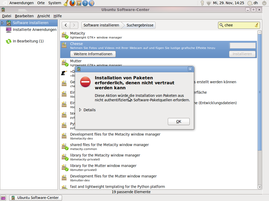Open the Bearbeiten menu

pos(24,16)
